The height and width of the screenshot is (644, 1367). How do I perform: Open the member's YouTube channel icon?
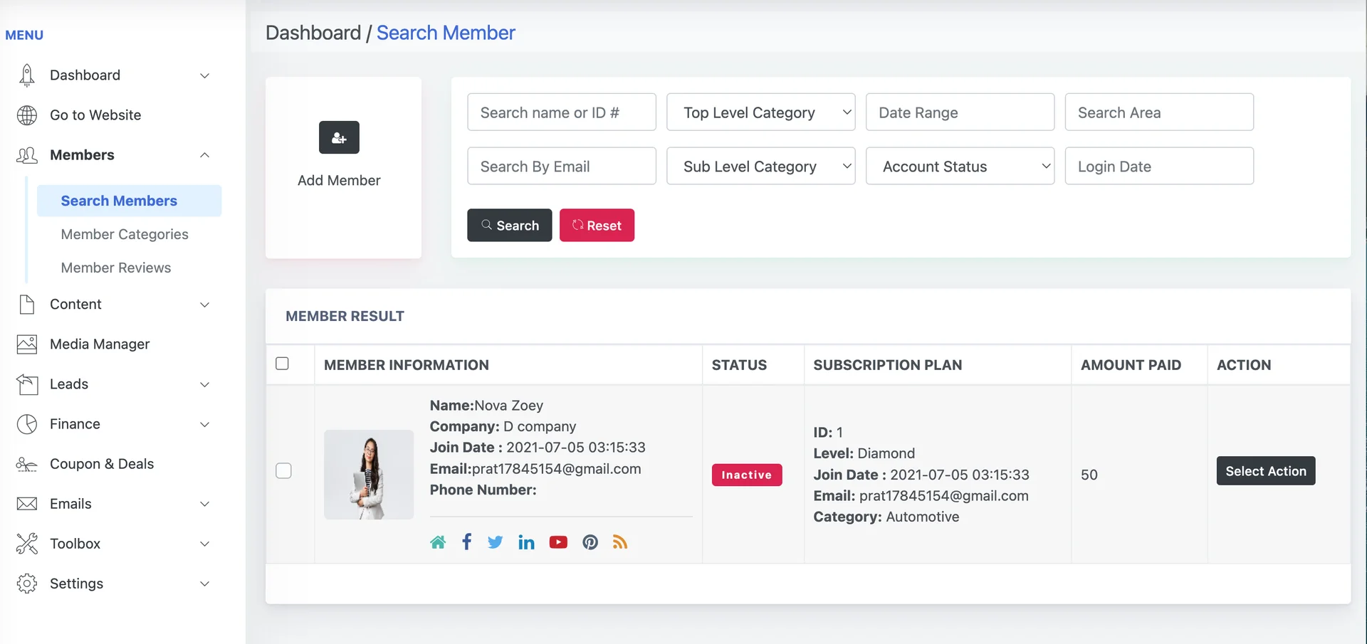558,542
